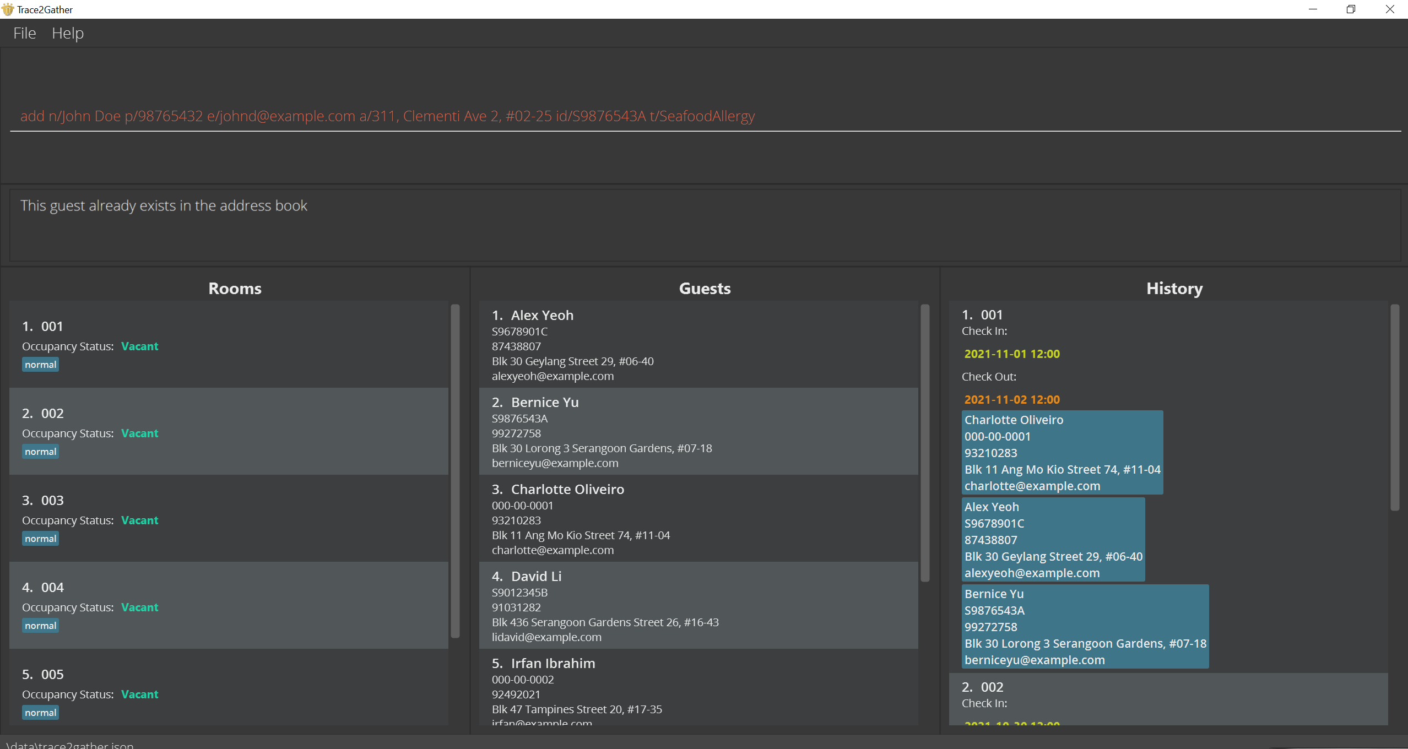The image size is (1408, 749).
Task: Select guest Bernice Yu card
Action: coord(698,431)
